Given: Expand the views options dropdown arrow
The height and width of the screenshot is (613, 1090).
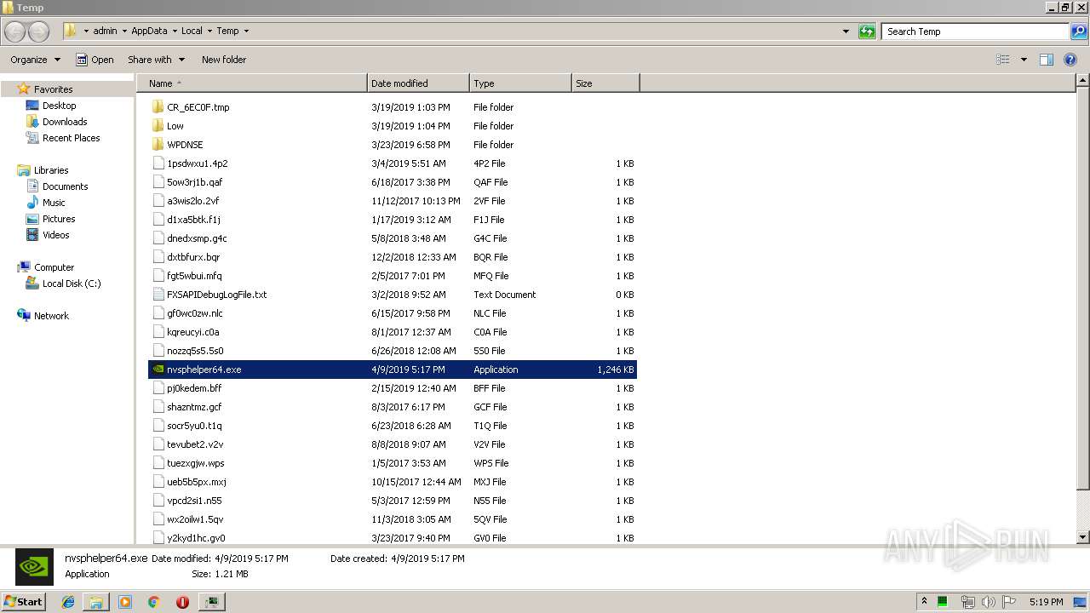Looking at the screenshot, I should coord(1024,60).
